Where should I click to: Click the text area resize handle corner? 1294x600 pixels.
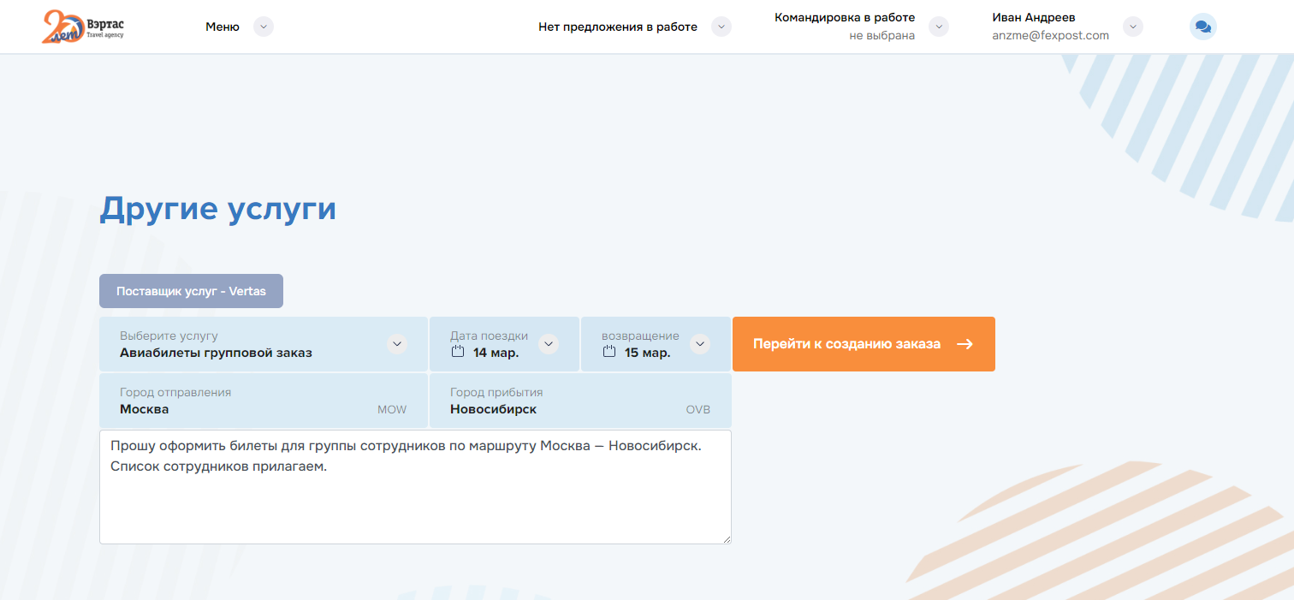(x=726, y=538)
